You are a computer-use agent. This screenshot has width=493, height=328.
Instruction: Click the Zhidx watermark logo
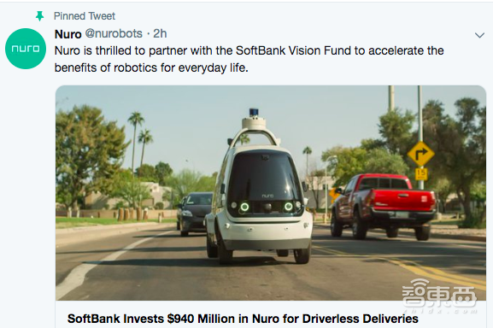click(x=439, y=294)
